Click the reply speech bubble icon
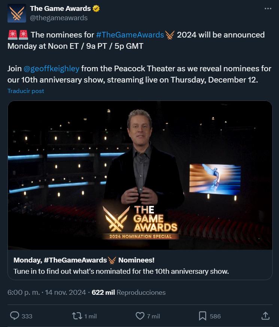The height and width of the screenshot is (327, 279). pos(15,316)
